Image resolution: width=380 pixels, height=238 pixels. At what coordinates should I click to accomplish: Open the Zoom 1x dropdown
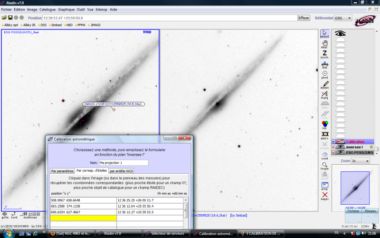361,161
